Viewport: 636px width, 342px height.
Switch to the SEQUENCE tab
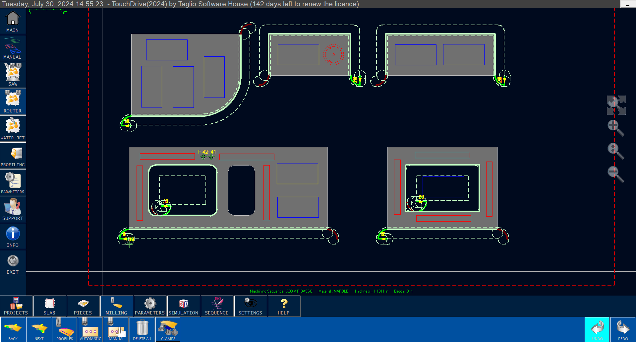pos(217,306)
